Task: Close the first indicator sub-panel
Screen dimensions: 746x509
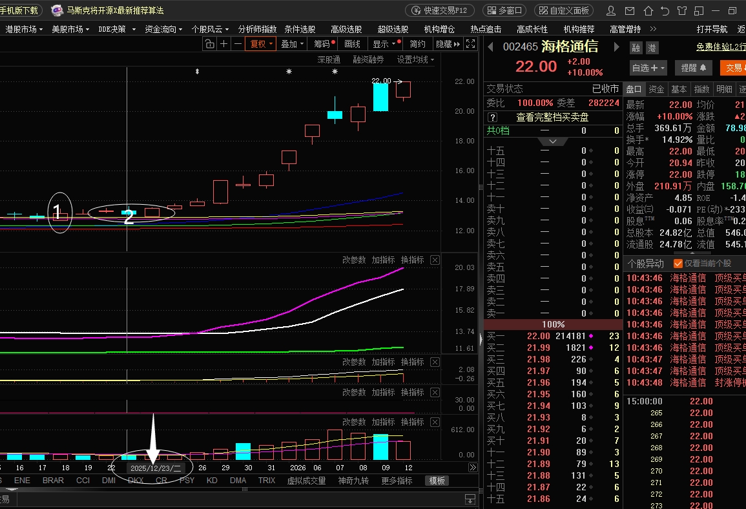Action: (435, 260)
